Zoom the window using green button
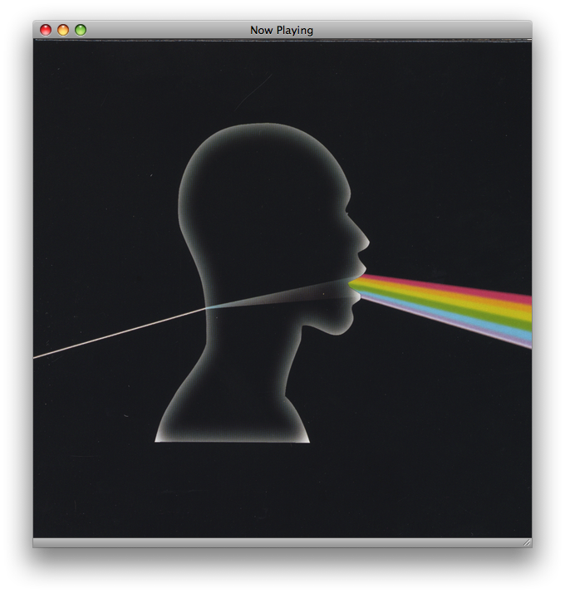565x593 pixels. 81,30
